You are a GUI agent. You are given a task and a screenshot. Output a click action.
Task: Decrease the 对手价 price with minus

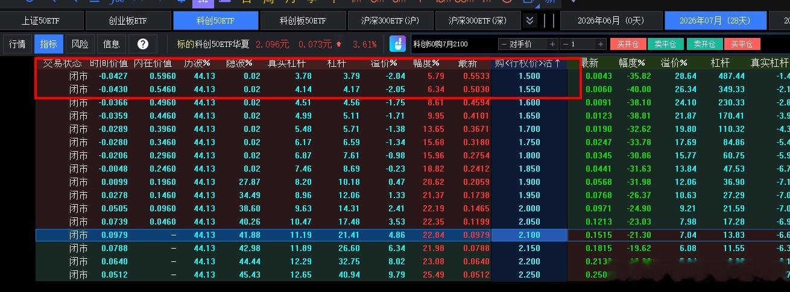pos(504,44)
